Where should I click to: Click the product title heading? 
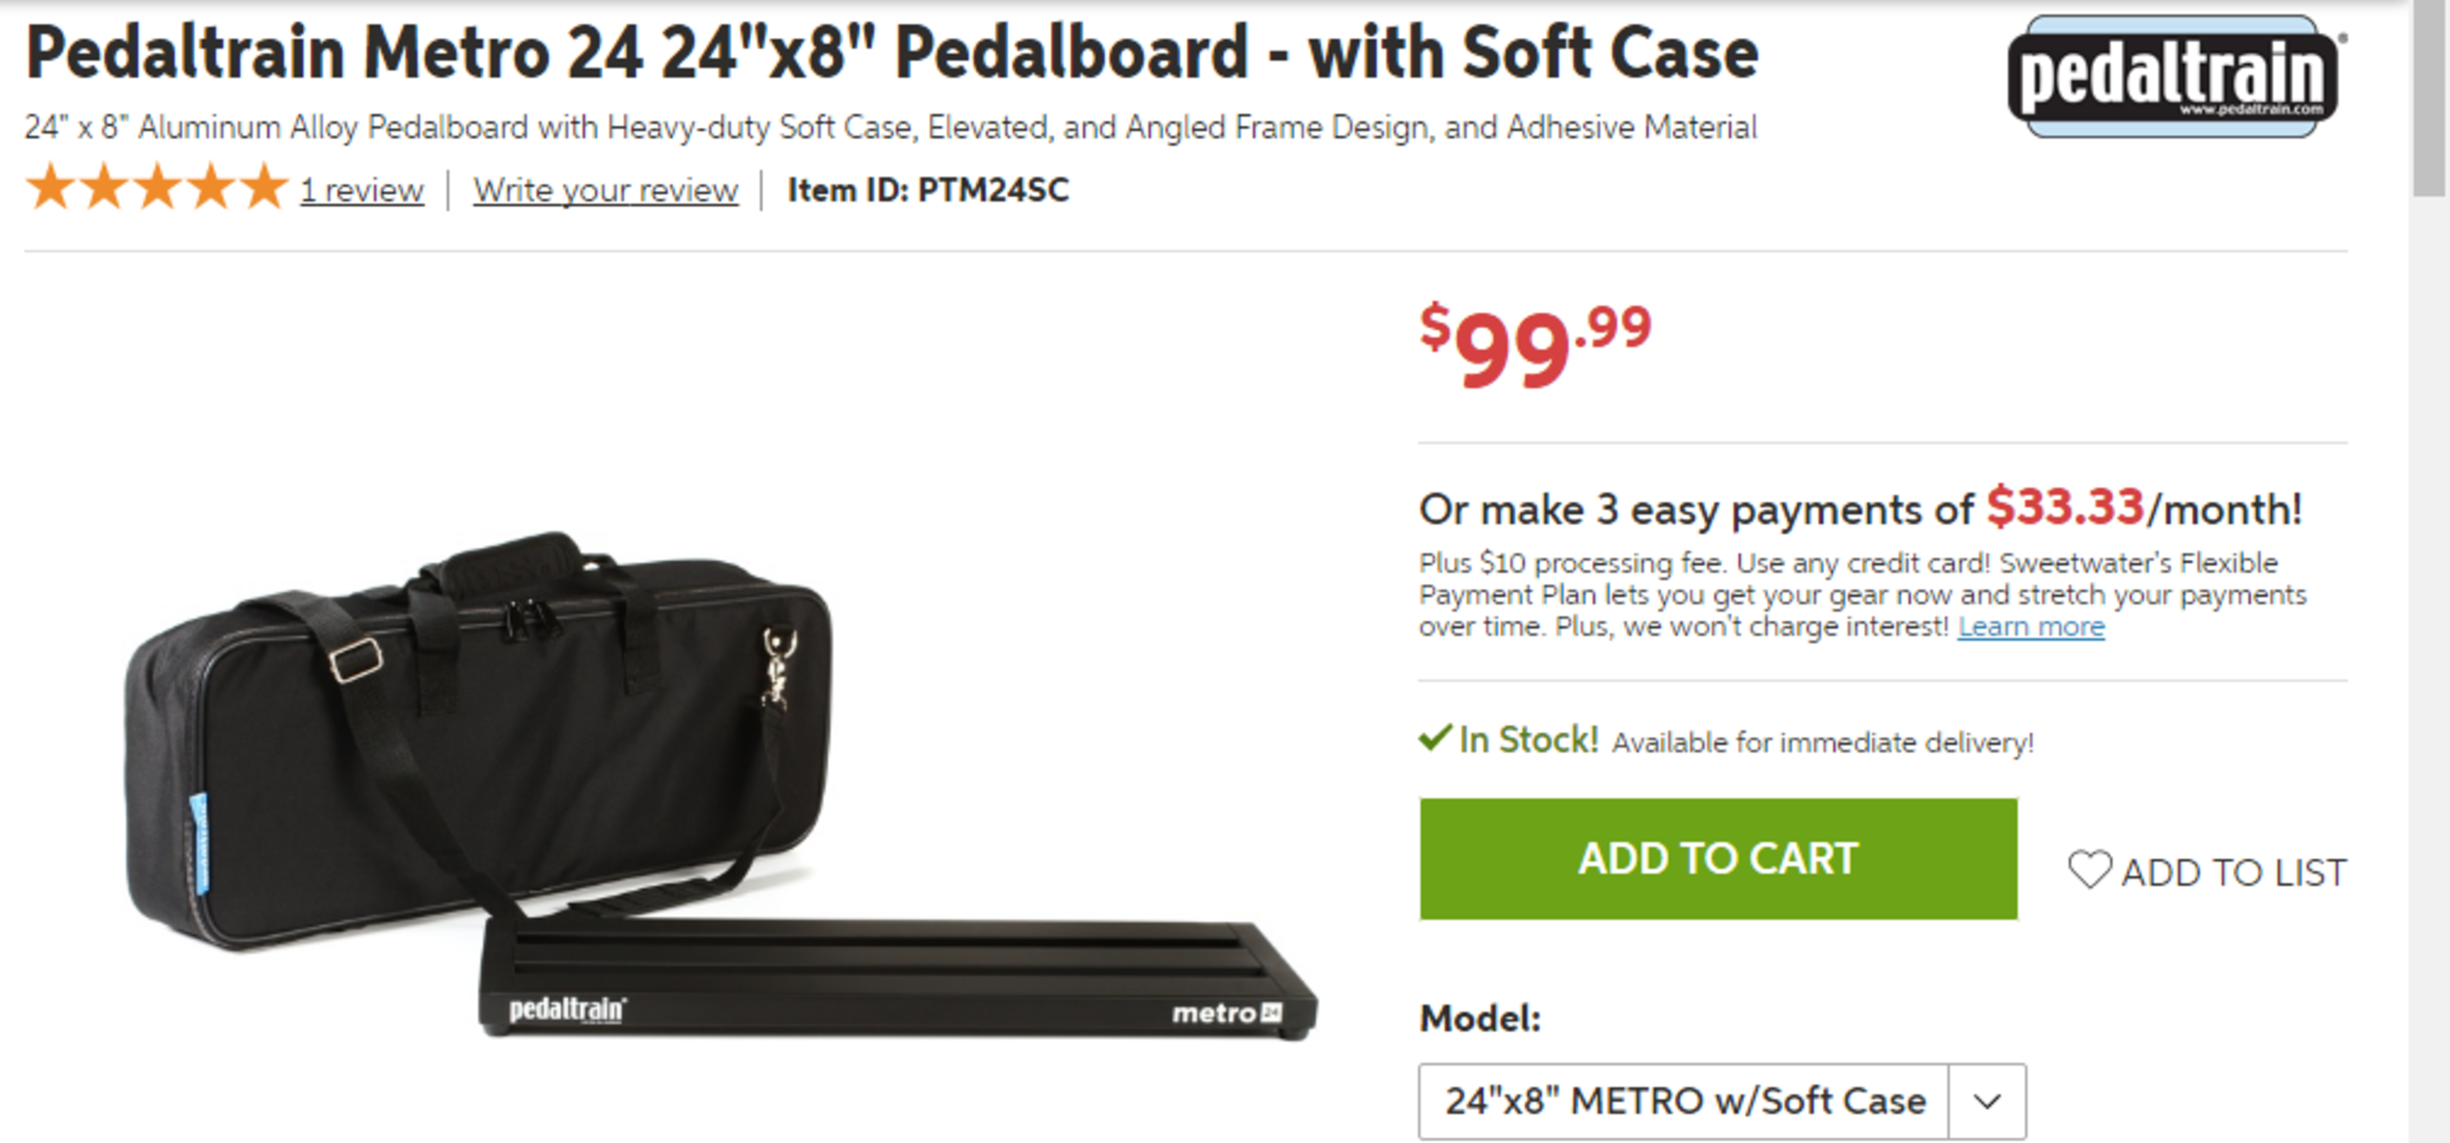point(892,52)
